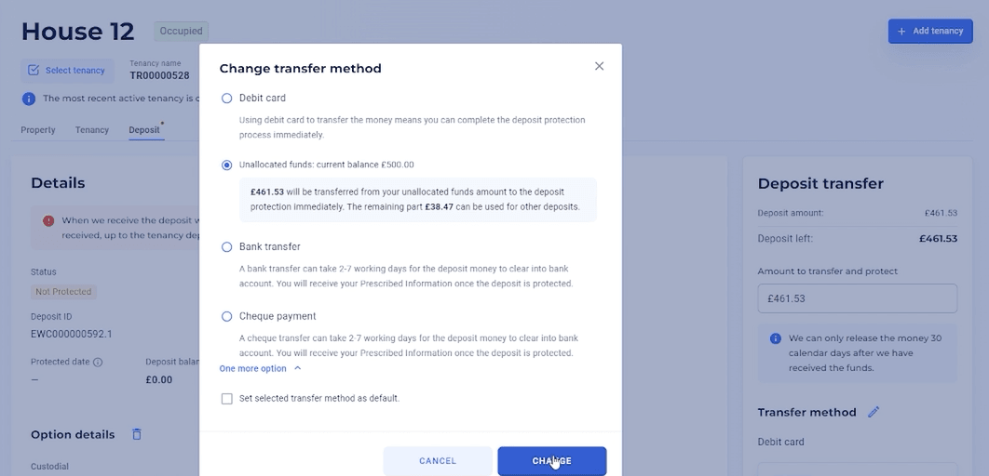The height and width of the screenshot is (476, 989).
Task: Choose the Bank transfer radio button
Action: click(x=226, y=246)
